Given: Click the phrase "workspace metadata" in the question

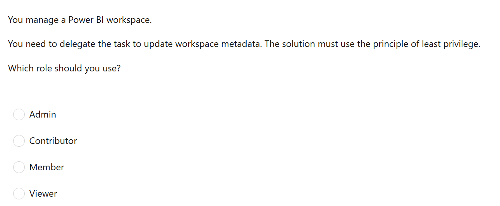Looking at the screenshot, I should tap(218, 44).
